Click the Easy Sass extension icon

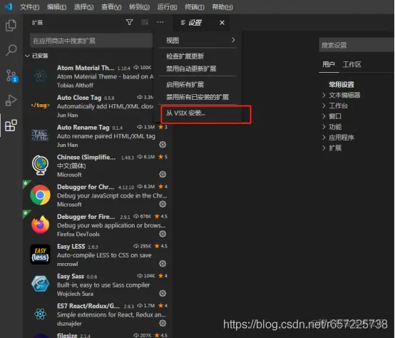point(41,284)
